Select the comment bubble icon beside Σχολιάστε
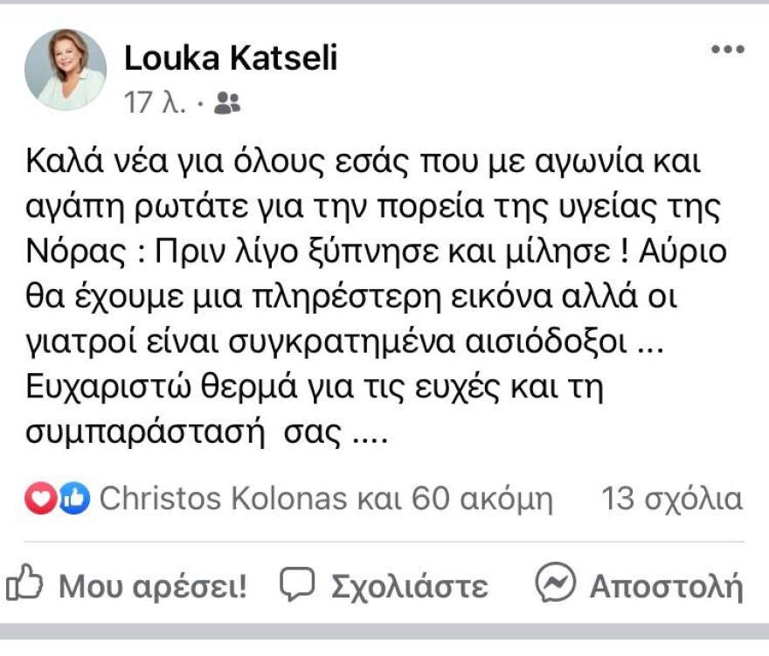769x656 pixels. (297, 583)
